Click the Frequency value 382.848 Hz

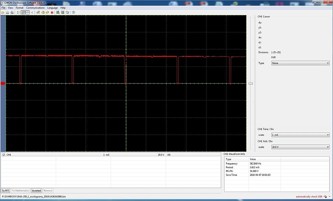coord(255,164)
